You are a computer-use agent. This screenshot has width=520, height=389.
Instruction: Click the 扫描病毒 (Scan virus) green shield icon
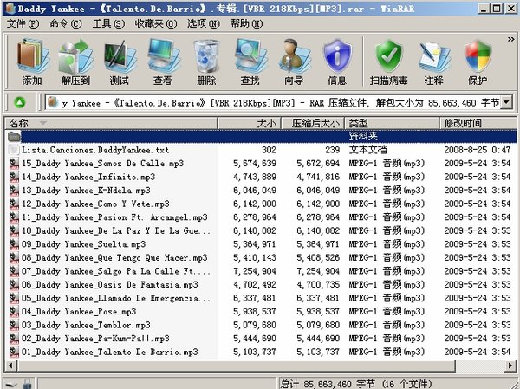[388, 55]
